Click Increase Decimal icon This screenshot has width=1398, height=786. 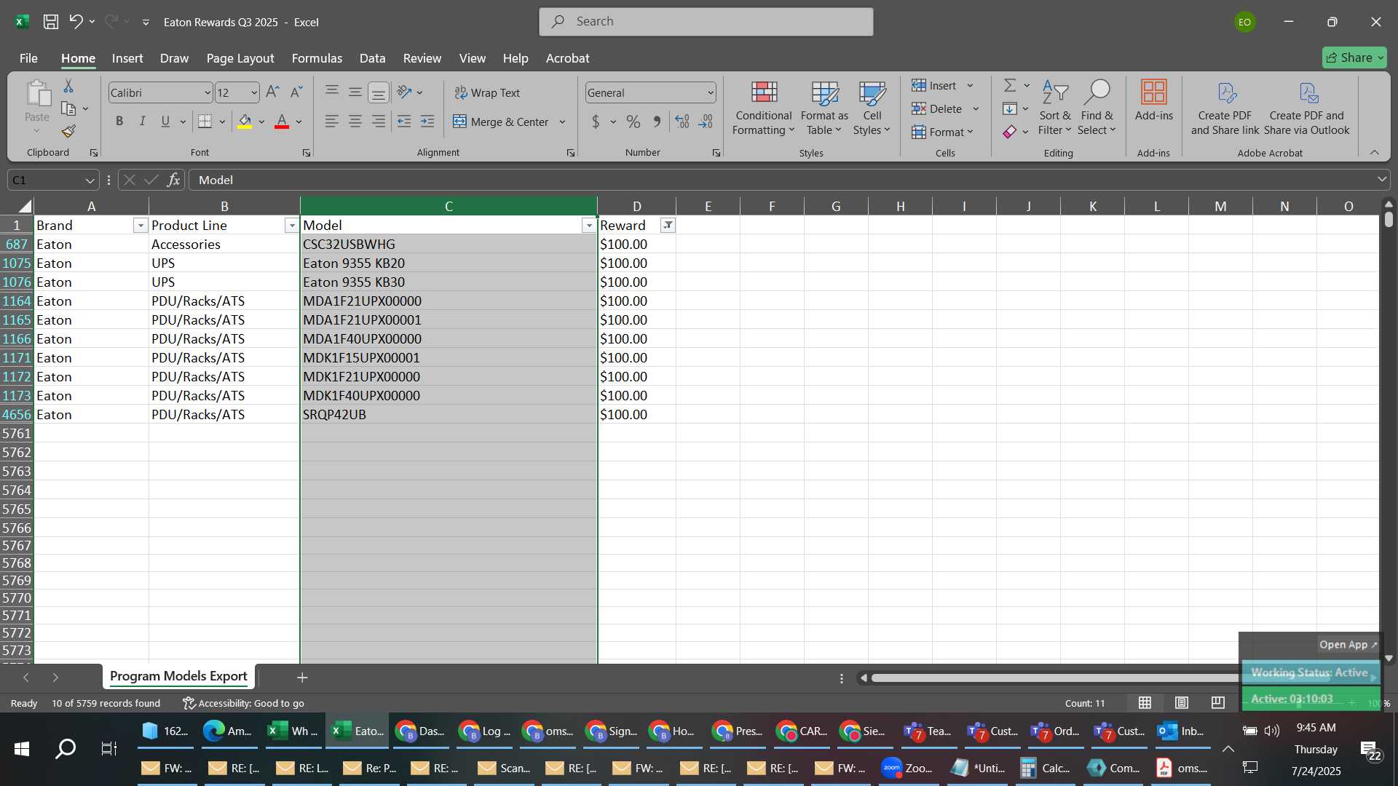(682, 122)
